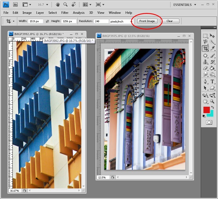Pick the Hand tool
218x199 pixels.
point(205,102)
